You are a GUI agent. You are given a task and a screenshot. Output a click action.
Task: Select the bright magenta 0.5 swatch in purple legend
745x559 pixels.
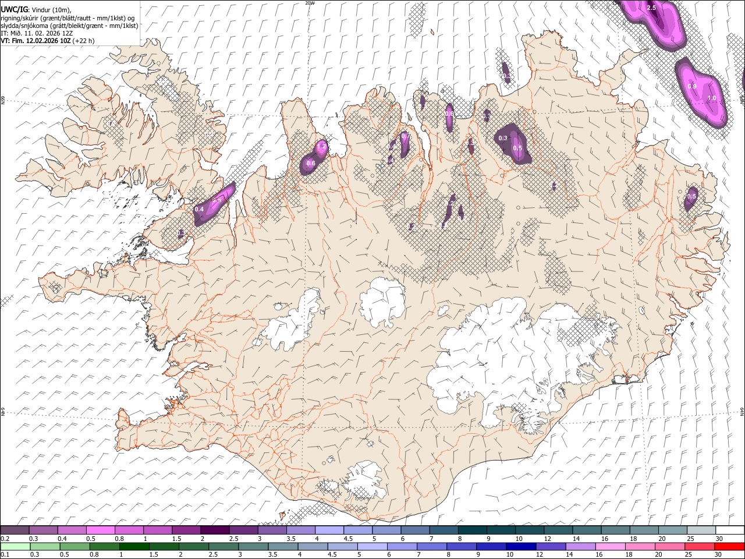point(101,530)
